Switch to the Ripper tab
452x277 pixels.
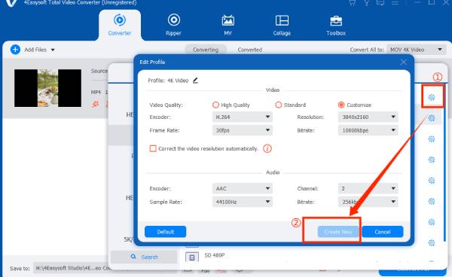[173, 26]
